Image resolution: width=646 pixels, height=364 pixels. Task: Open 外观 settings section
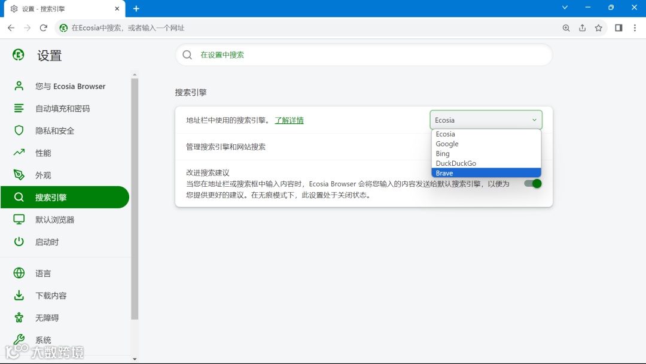(x=65, y=175)
